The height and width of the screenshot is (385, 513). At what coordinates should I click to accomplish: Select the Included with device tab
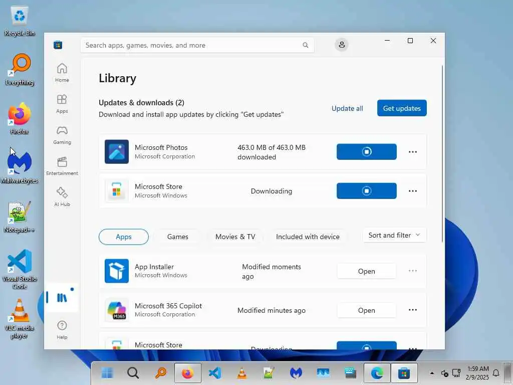point(308,237)
